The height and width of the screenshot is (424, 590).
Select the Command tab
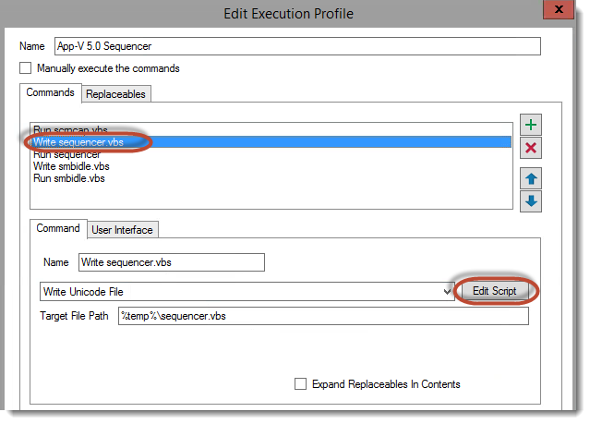point(58,228)
